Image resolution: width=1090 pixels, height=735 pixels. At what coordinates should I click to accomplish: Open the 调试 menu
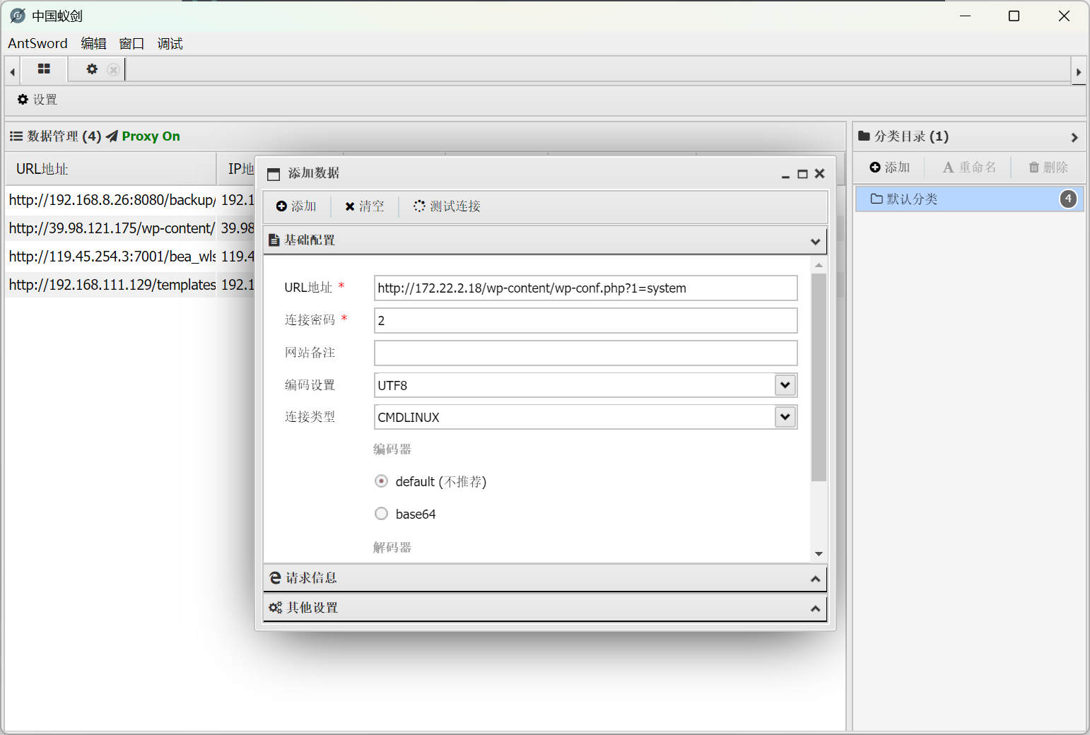coord(170,44)
